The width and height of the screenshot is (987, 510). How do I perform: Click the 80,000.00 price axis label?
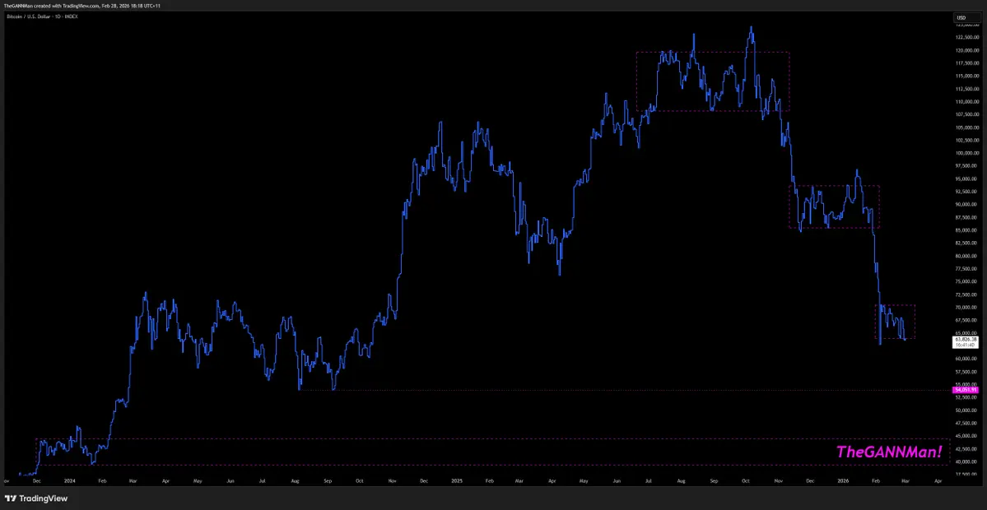point(966,257)
